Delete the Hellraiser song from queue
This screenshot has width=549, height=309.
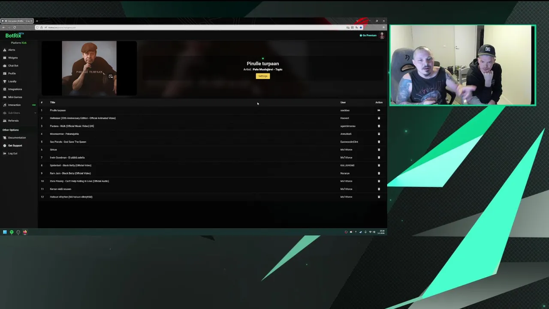(379, 118)
